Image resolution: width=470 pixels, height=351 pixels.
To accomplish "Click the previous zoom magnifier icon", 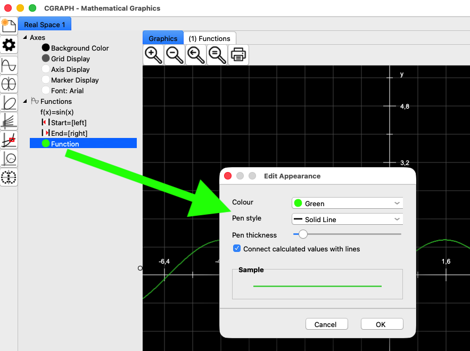I will click(196, 54).
